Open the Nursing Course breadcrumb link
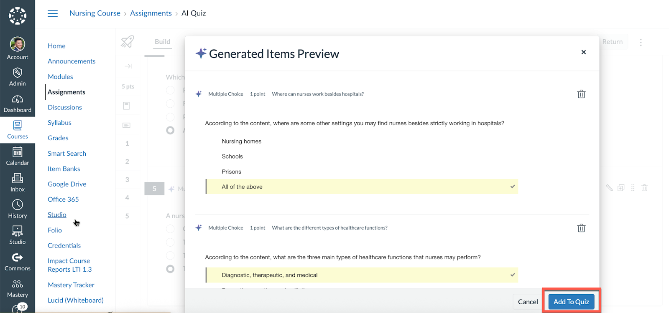Screen dimensions: 669x313 click(x=95, y=13)
